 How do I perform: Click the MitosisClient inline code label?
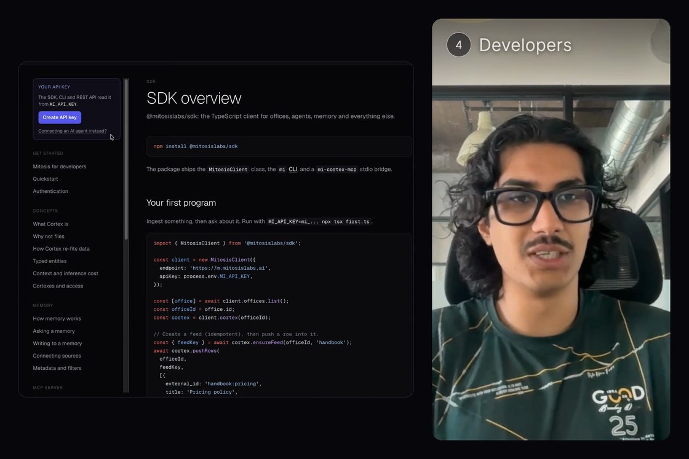point(228,170)
